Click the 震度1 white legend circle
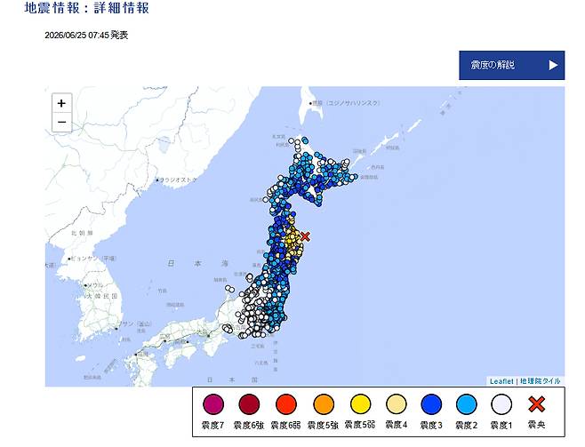 (501, 404)
